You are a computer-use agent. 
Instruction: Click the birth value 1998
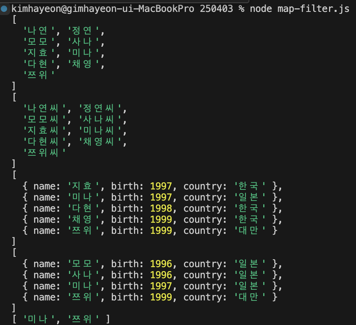(x=161, y=208)
